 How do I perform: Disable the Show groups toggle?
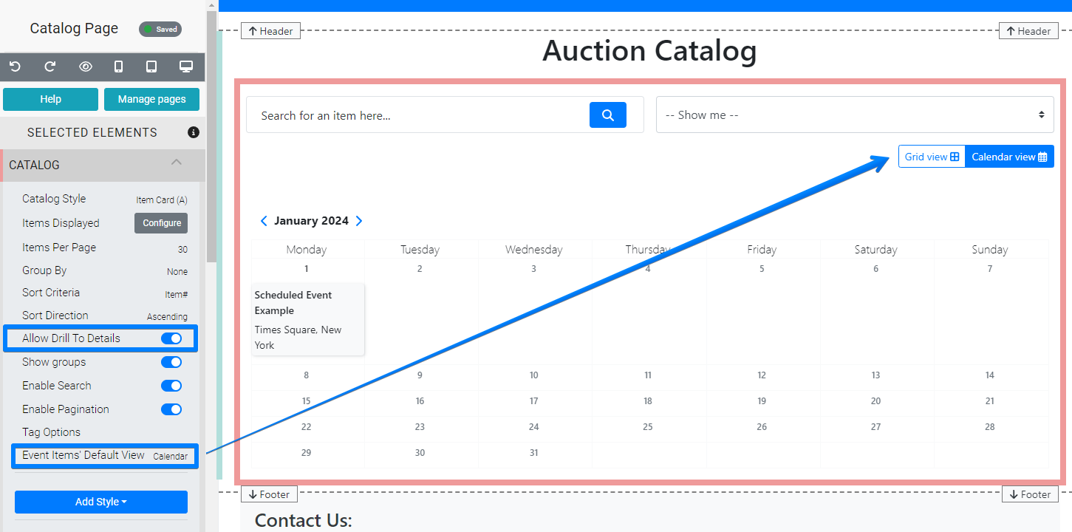171,362
